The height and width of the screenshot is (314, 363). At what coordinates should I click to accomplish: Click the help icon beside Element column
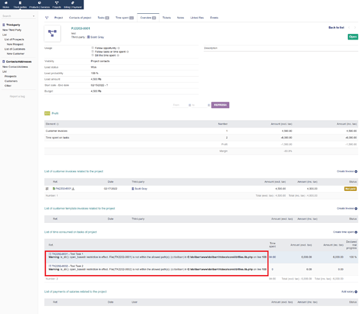tap(58, 124)
